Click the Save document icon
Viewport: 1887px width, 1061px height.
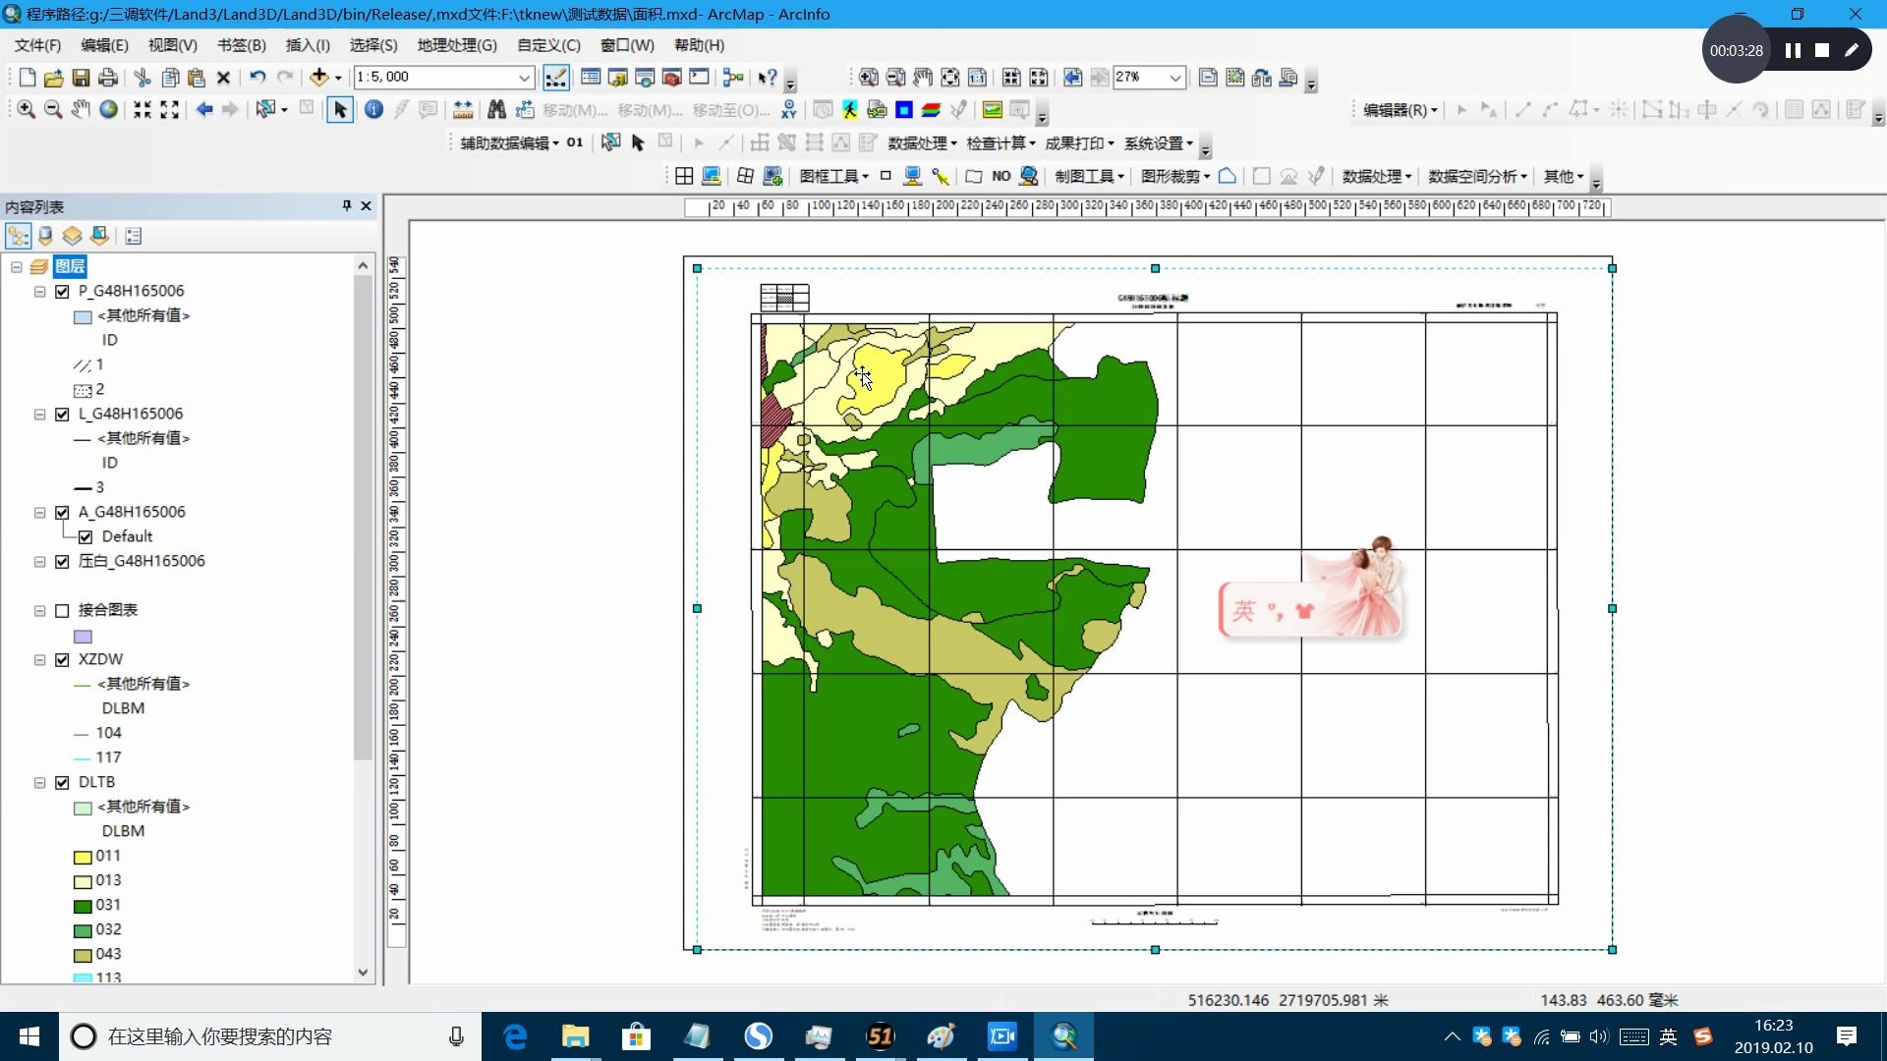82,78
